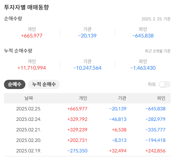This screenshot has height=157, width=175.
Task: Select the 2025.02.19. date row
Action: click(x=87, y=151)
